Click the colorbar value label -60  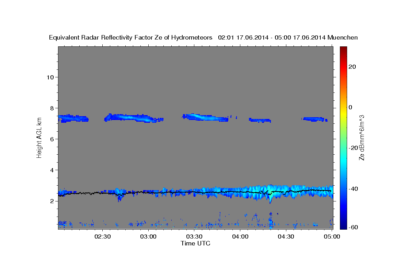(353, 227)
